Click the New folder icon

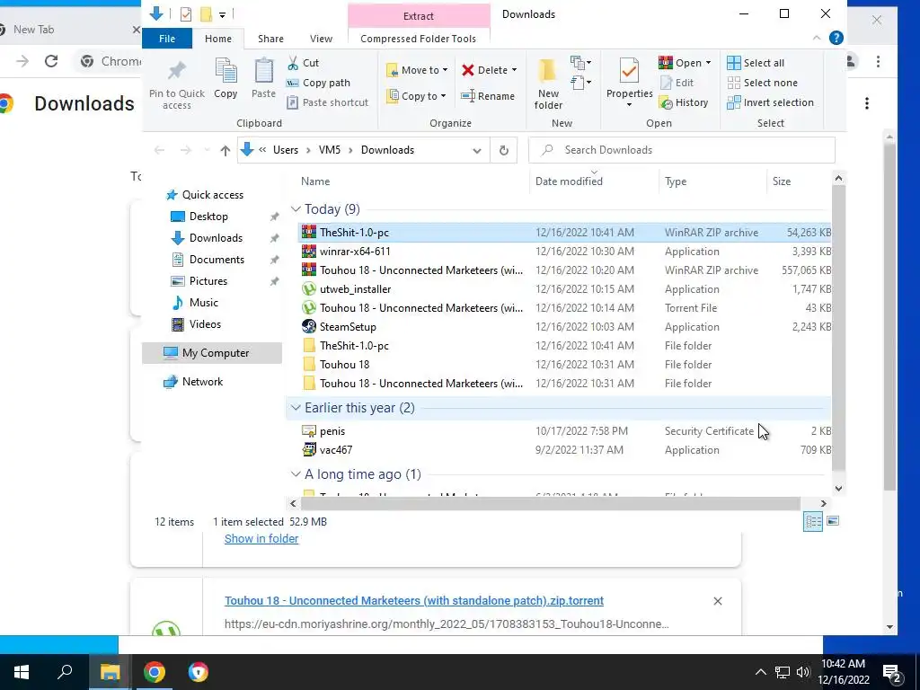pos(548,70)
